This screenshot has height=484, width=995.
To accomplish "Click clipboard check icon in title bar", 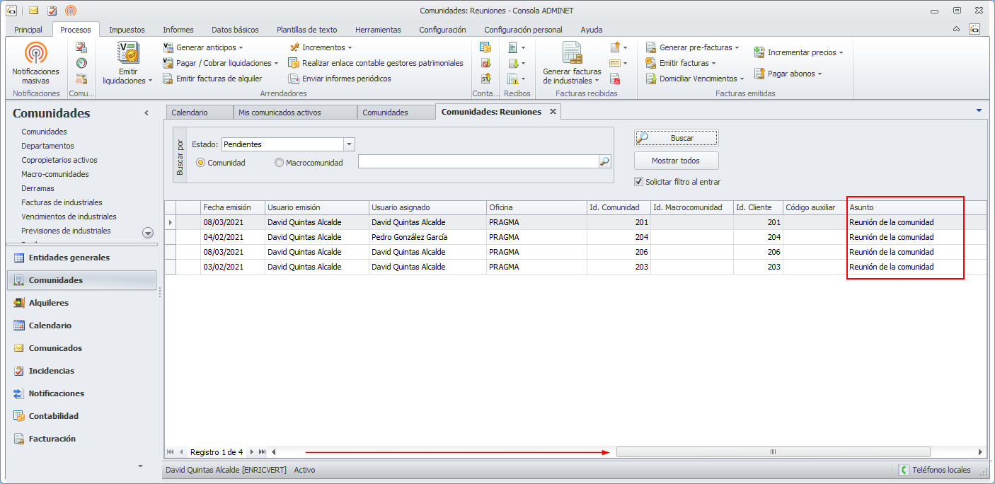I will (52, 11).
